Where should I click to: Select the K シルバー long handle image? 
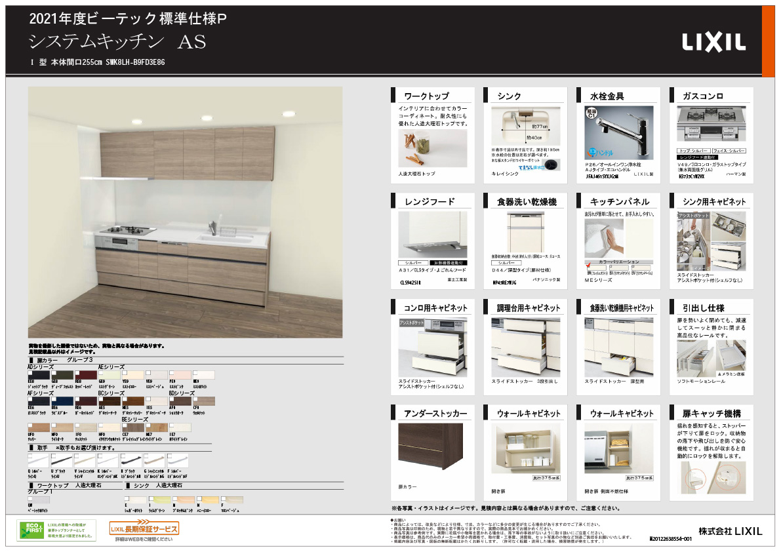click(108, 460)
